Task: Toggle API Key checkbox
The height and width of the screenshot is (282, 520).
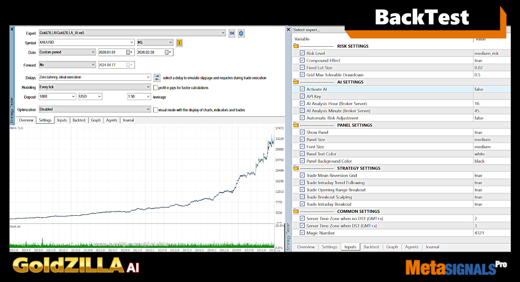Action: [302, 96]
